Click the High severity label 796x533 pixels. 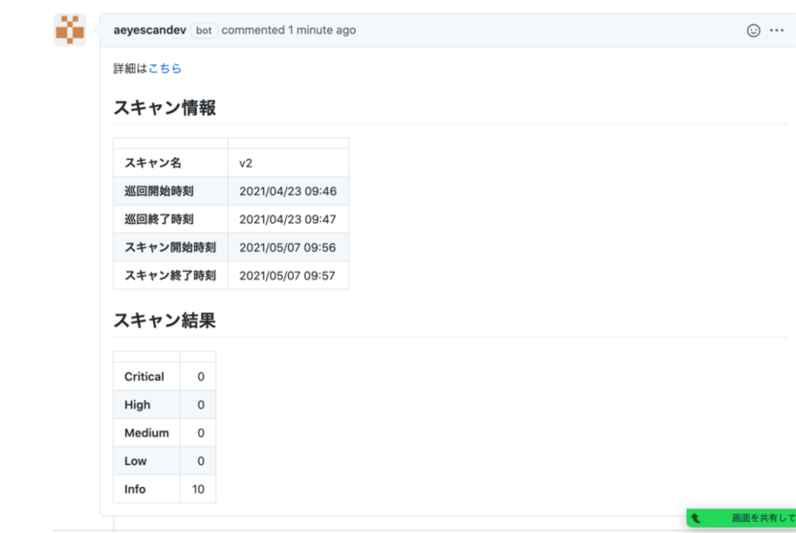pyautogui.click(x=137, y=405)
